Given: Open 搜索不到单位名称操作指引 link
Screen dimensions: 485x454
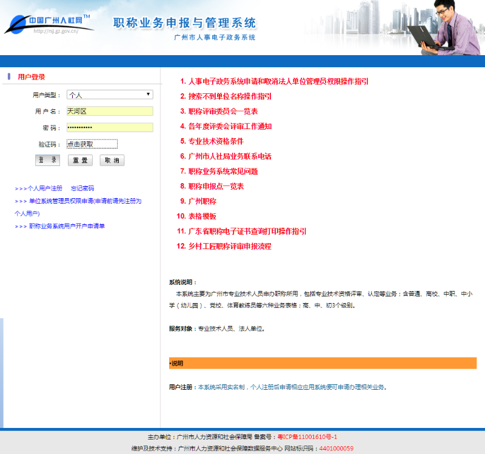Looking at the screenshot, I should (230, 96).
